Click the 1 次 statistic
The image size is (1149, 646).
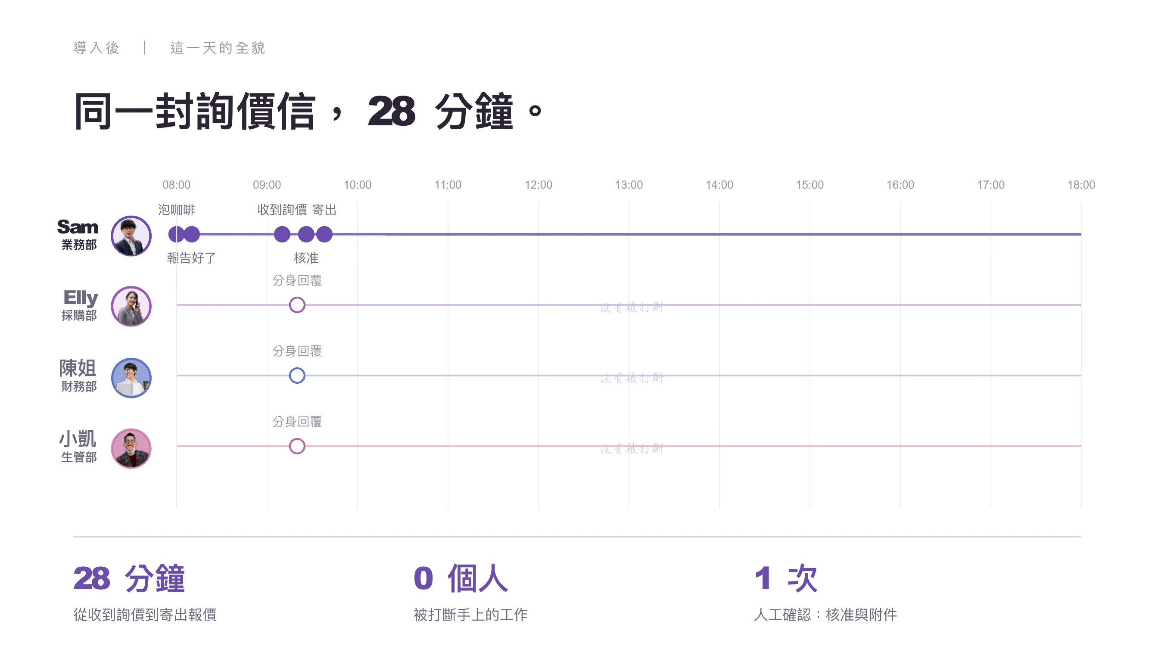[786, 578]
